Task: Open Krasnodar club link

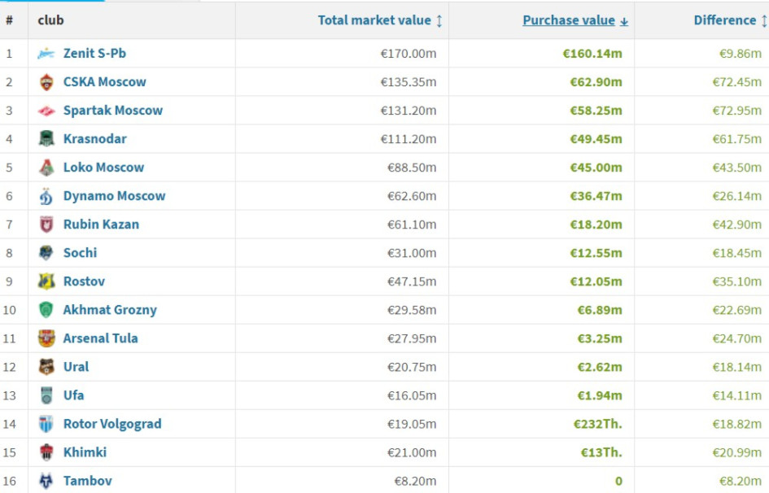Action: pos(94,138)
